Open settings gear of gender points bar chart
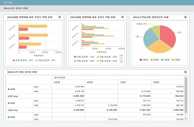Screen dimensions: 194x127 pyautogui.click(x=60, y=17)
